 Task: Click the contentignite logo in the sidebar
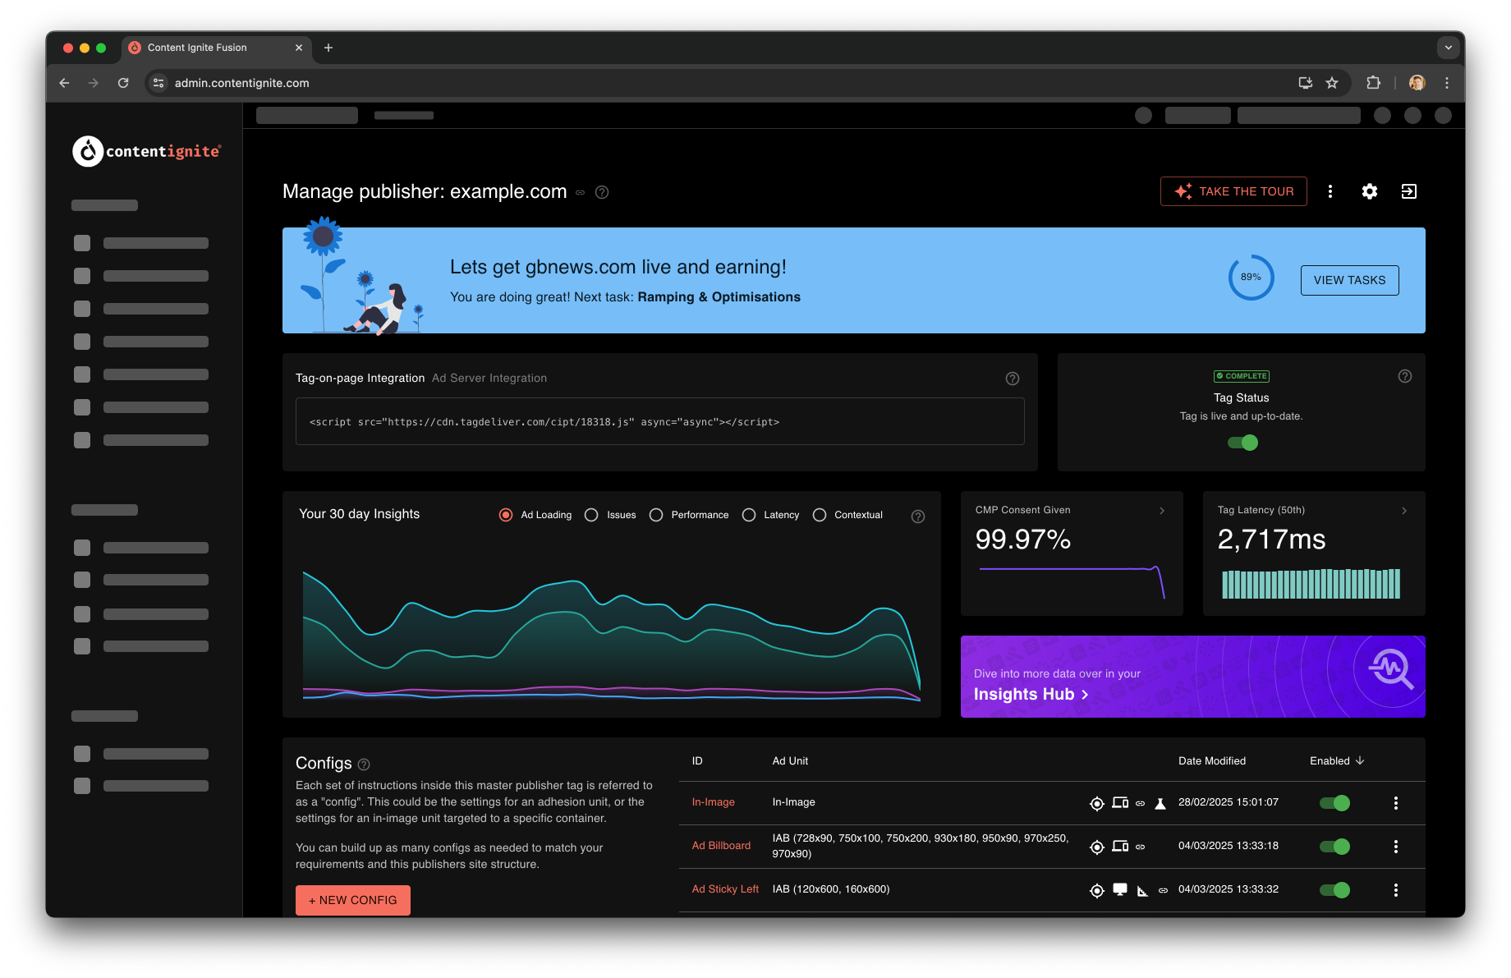click(x=147, y=151)
